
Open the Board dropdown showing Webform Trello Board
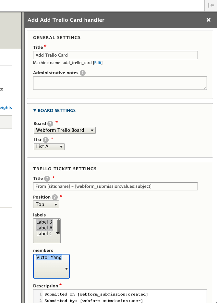pos(64,130)
